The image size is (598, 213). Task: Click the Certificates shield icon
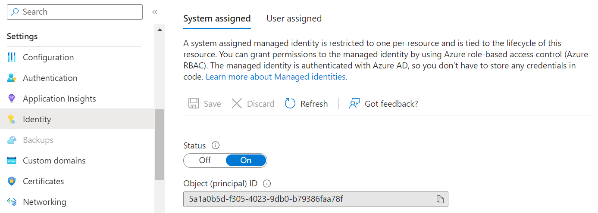(12, 181)
